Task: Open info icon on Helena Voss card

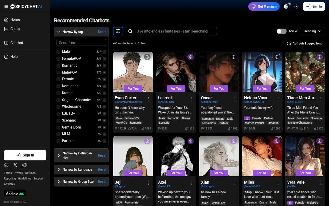Action: (277, 57)
